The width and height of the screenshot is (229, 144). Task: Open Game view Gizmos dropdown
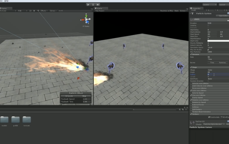(x=183, y=11)
